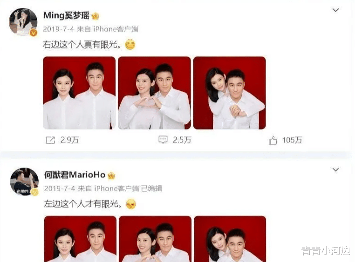
Task: Click the verified V badge on 何猷君 avatar
Action: [x=34, y=192]
